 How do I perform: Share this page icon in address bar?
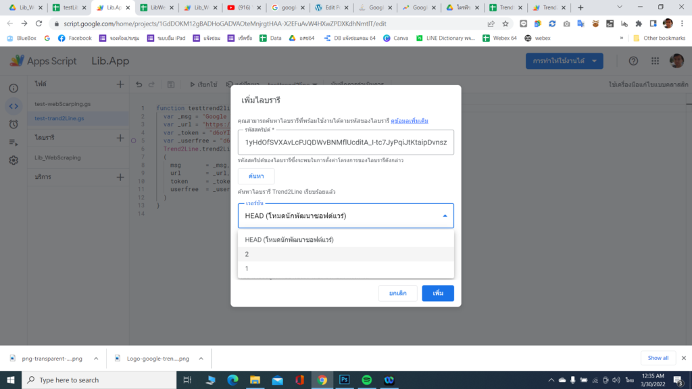(x=491, y=24)
